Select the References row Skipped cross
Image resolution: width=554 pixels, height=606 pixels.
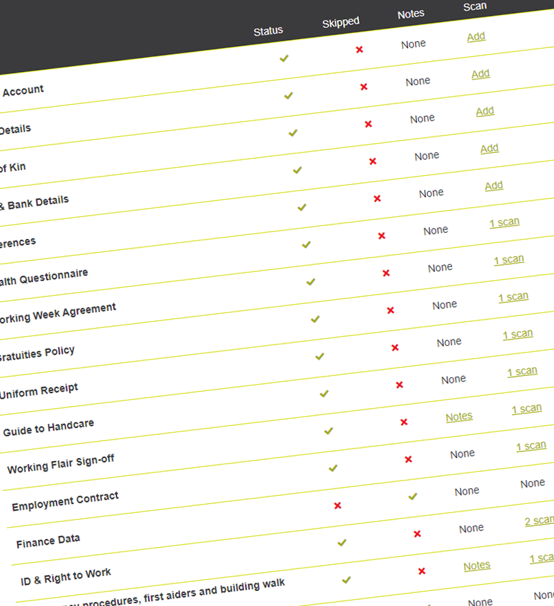coord(377,199)
